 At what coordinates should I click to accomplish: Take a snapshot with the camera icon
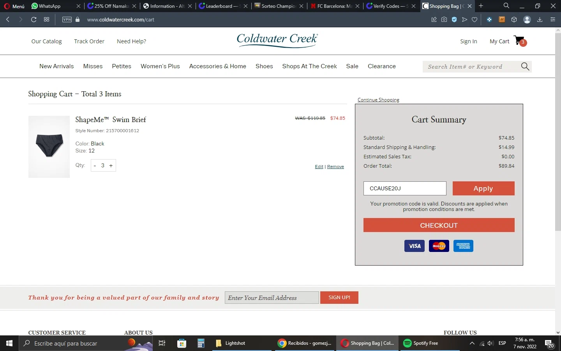[444, 19]
